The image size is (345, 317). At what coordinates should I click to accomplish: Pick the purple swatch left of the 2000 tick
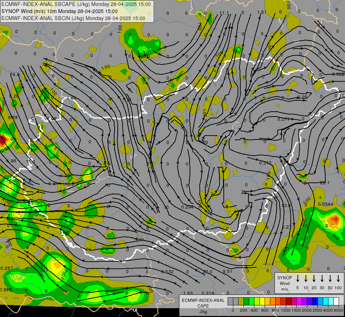[304, 302]
